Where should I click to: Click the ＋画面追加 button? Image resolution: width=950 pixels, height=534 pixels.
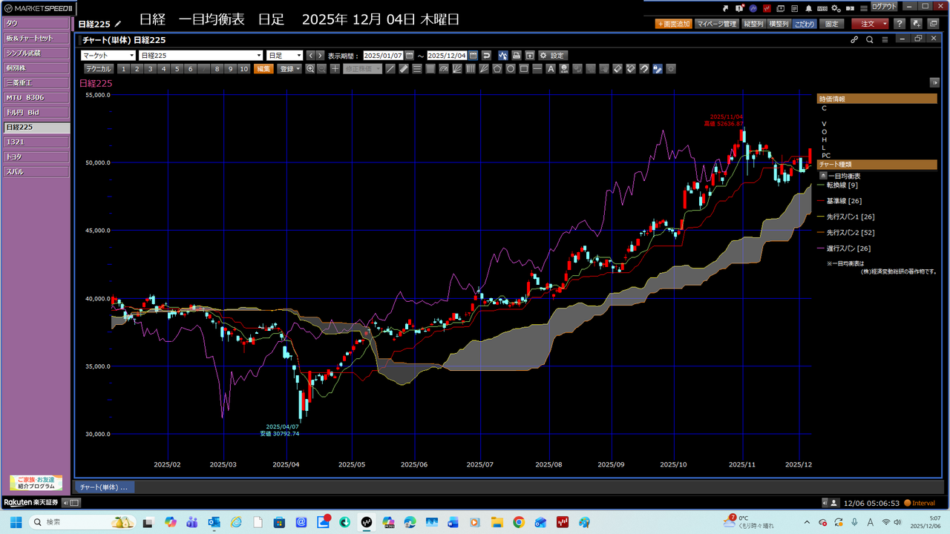[673, 24]
